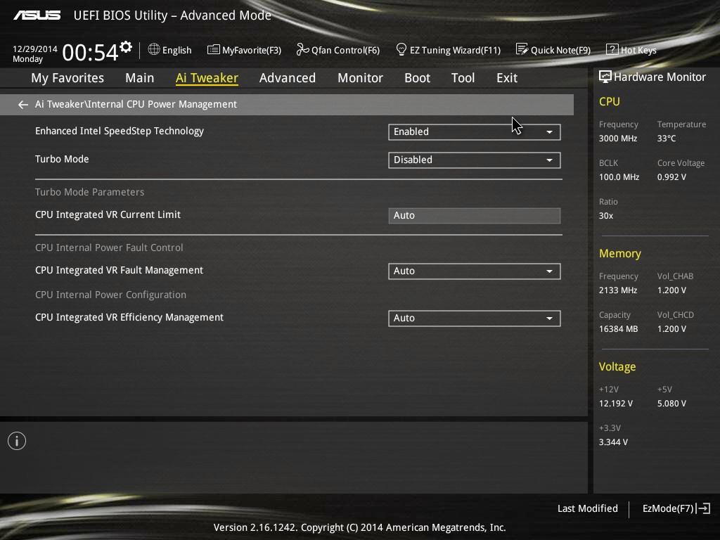Click the 12.192 V reading
This screenshot has height=540, width=720.
pyautogui.click(x=615, y=403)
